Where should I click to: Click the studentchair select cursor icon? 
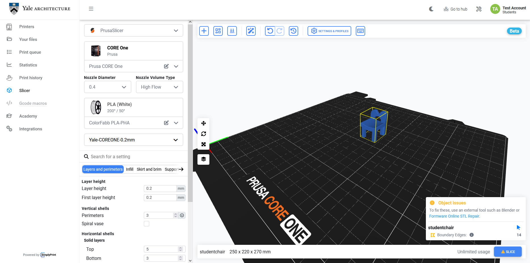pyautogui.click(x=518, y=227)
